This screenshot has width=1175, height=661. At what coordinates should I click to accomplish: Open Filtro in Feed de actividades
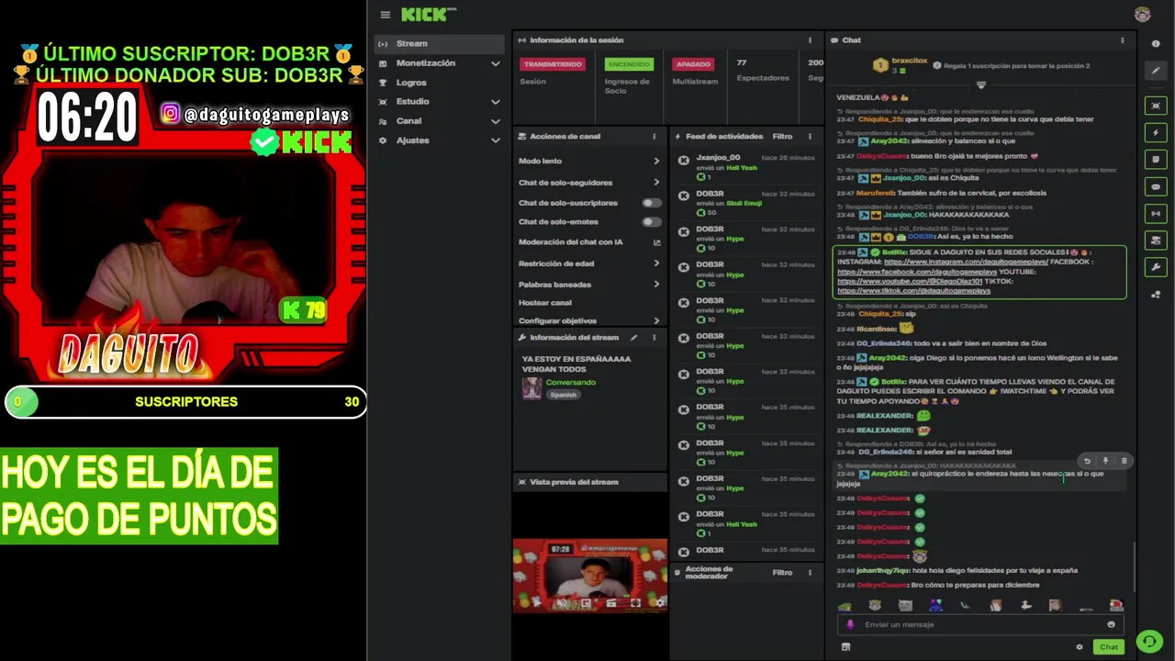782,136
